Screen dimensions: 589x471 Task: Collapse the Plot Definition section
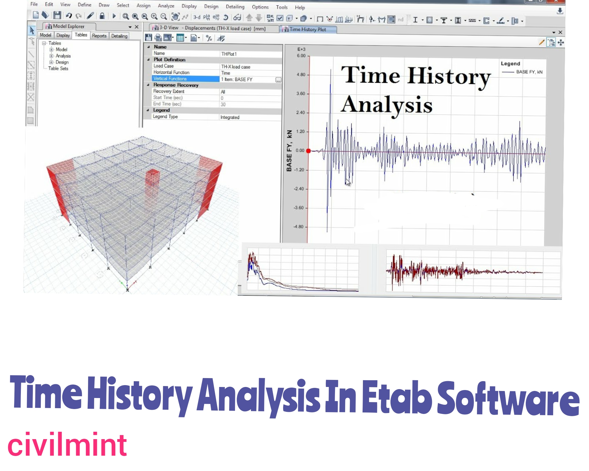tap(148, 59)
